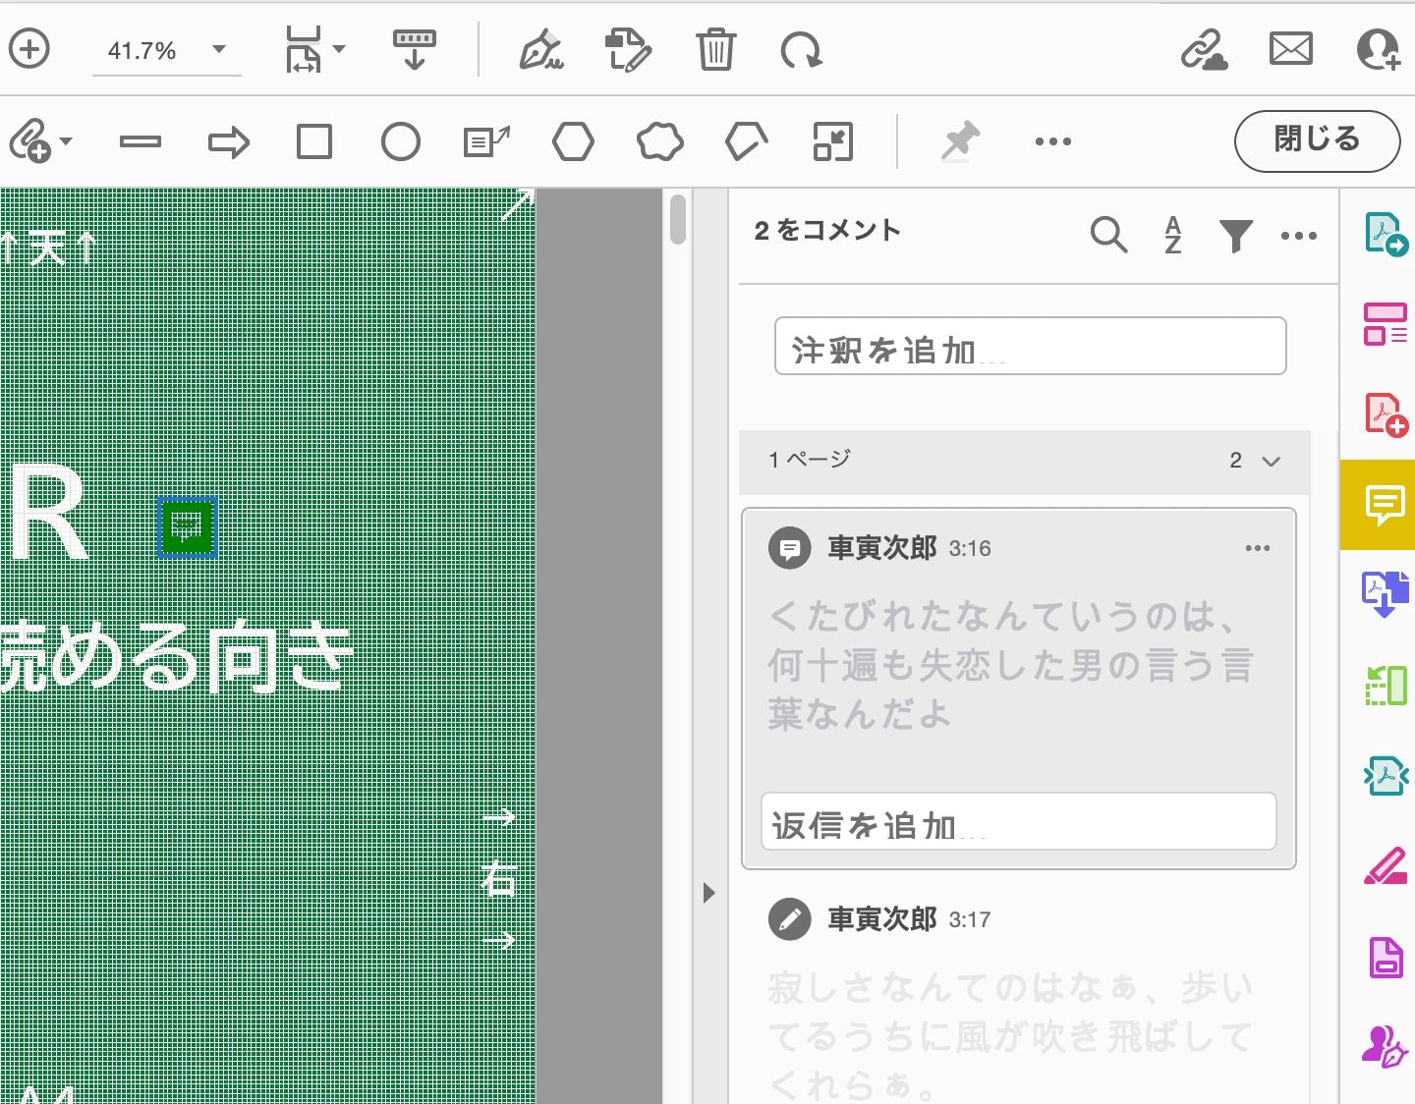Select the fill and sign pen icon

point(540,49)
